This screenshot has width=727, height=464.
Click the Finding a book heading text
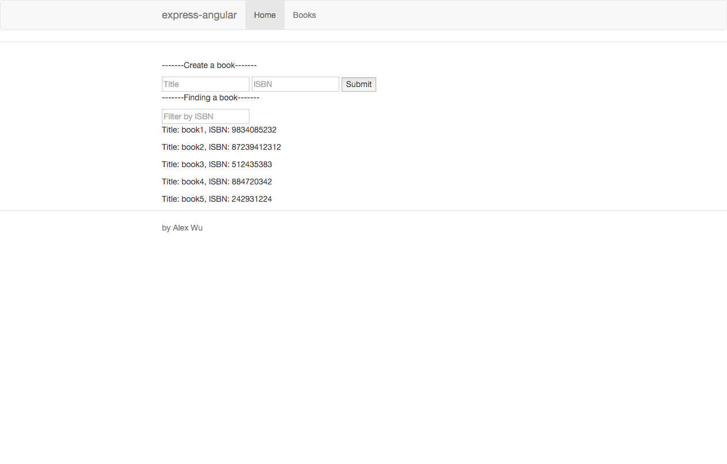pos(211,97)
